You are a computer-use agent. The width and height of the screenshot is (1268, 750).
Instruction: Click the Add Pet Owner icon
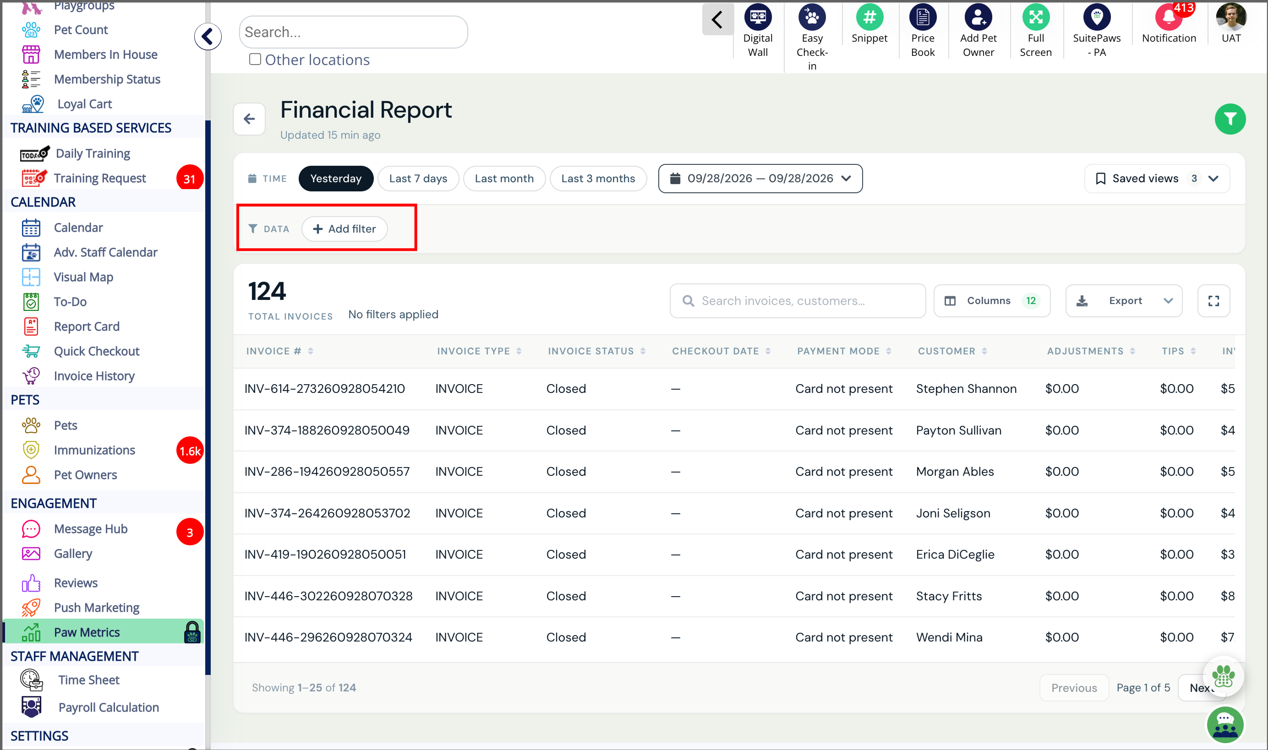click(978, 18)
